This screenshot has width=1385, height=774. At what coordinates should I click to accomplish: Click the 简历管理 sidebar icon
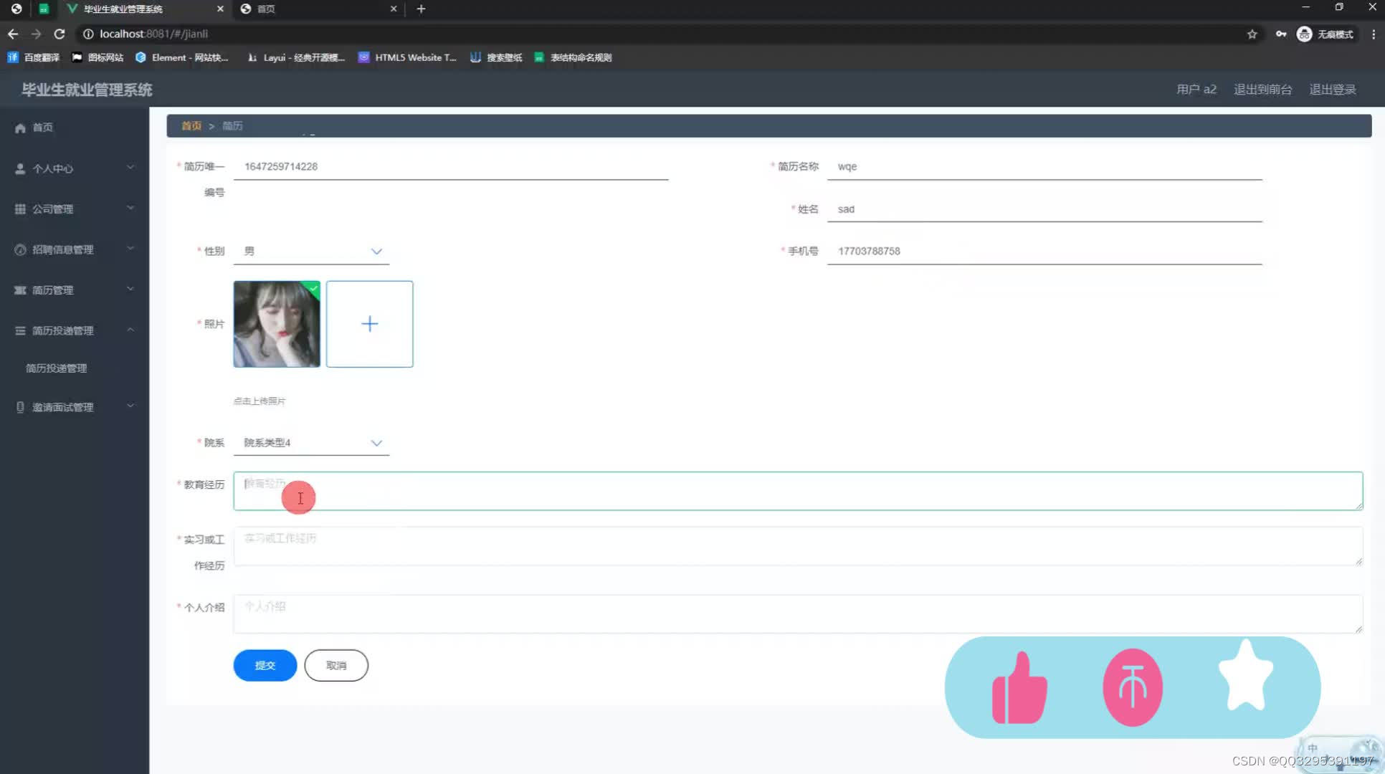click(x=20, y=290)
